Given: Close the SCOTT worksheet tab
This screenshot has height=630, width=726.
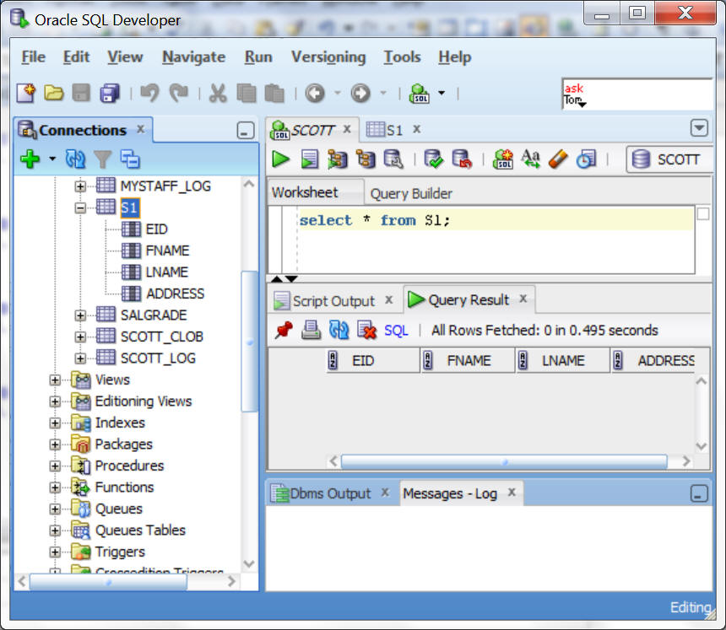Looking at the screenshot, I should coord(347,129).
